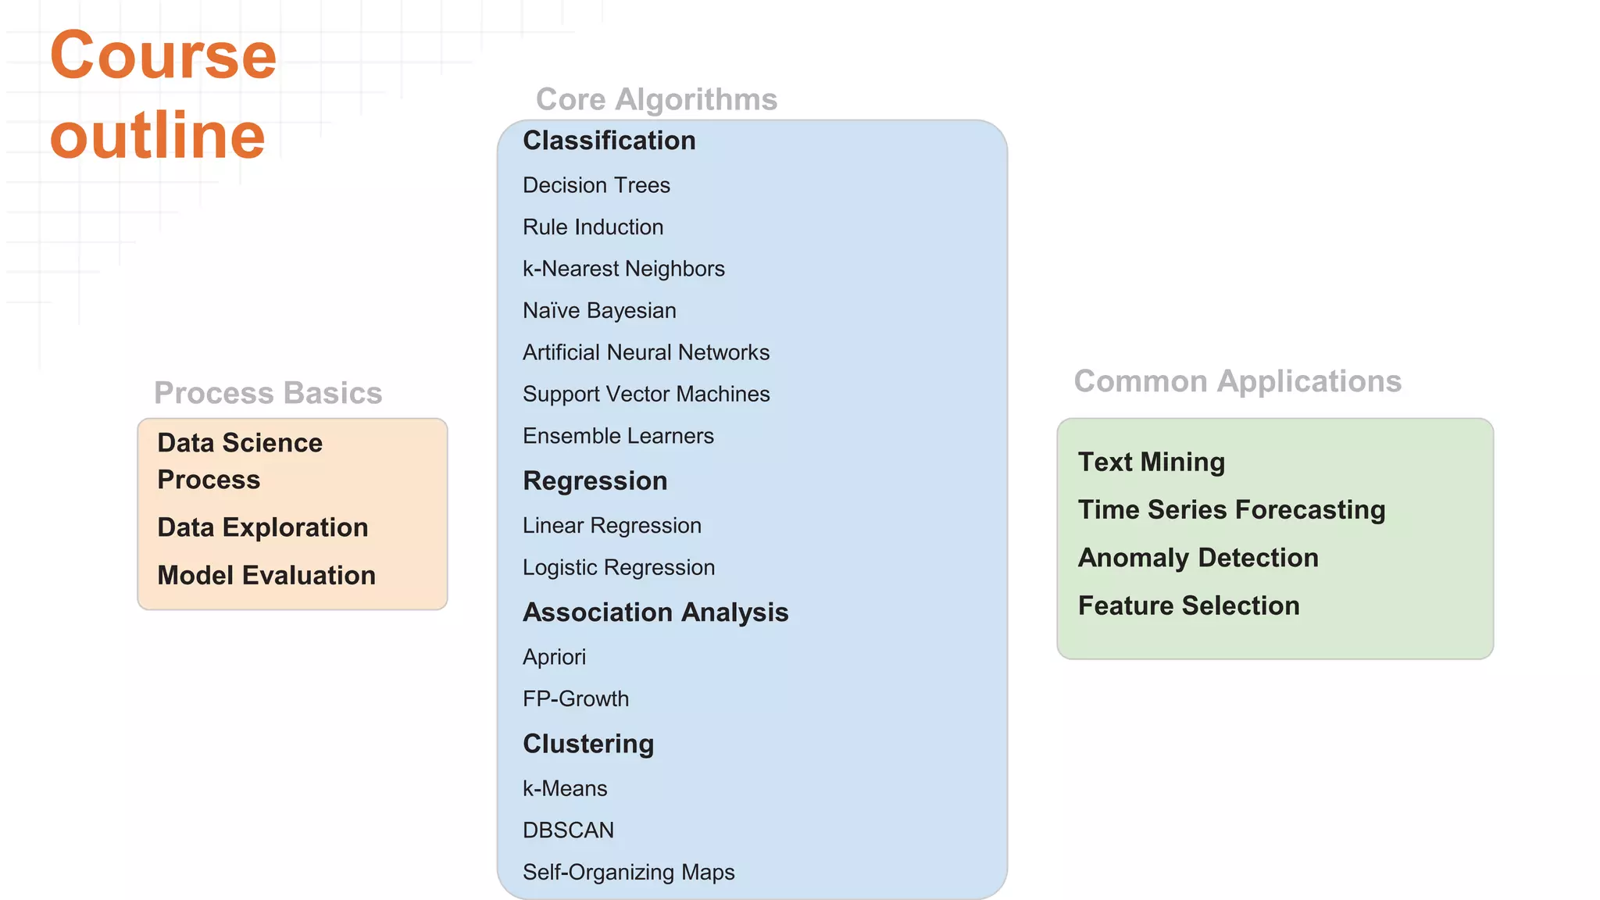Click on "Logistic Regression"

(x=618, y=567)
